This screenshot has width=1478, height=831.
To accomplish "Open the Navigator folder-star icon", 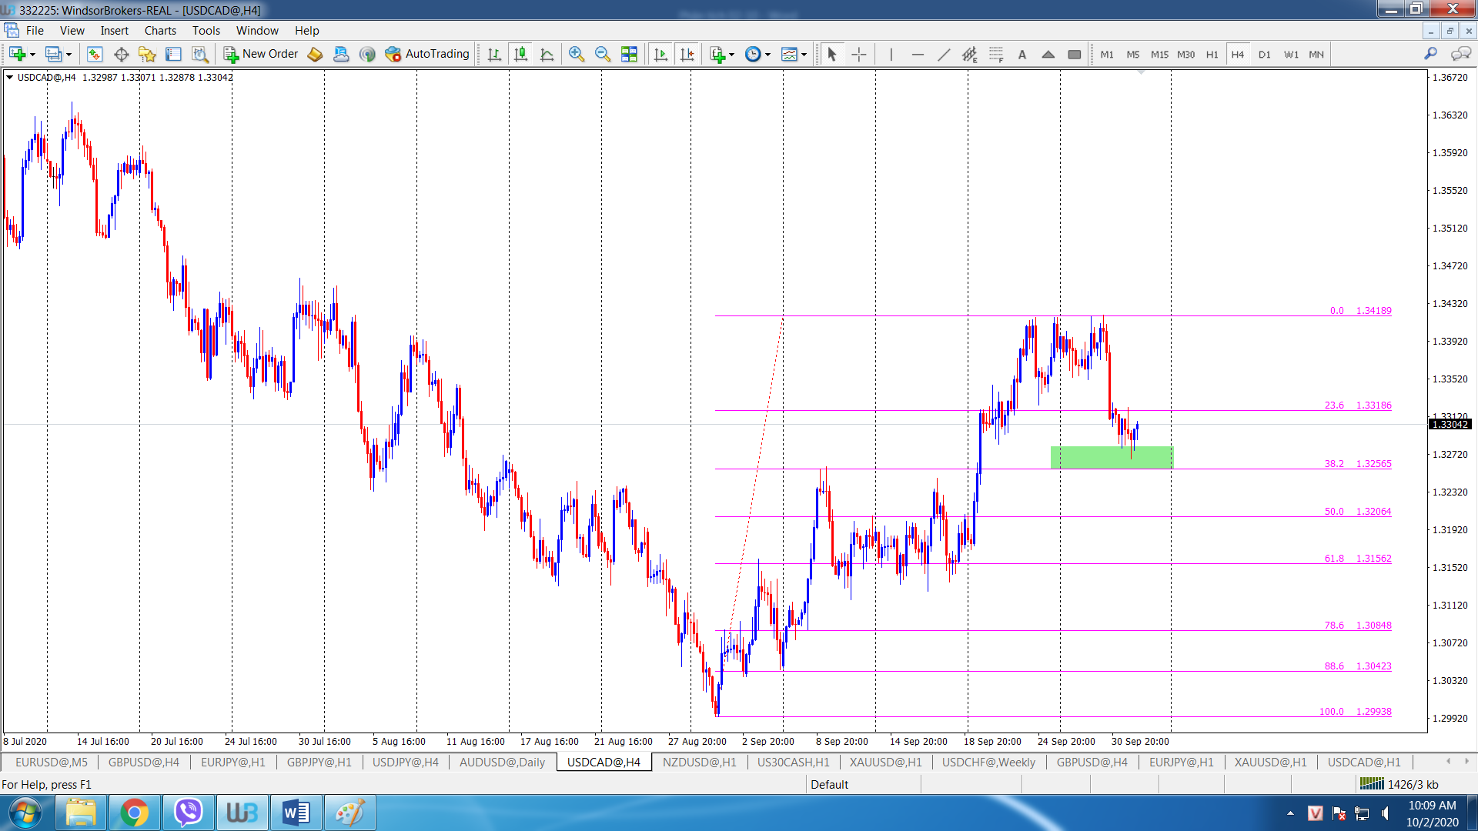I will 147,54.
